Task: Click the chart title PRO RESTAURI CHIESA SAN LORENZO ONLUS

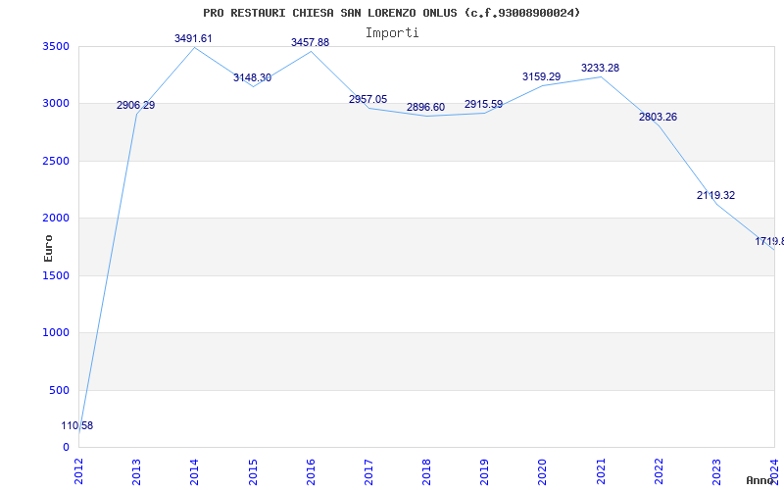Action: pos(391,13)
